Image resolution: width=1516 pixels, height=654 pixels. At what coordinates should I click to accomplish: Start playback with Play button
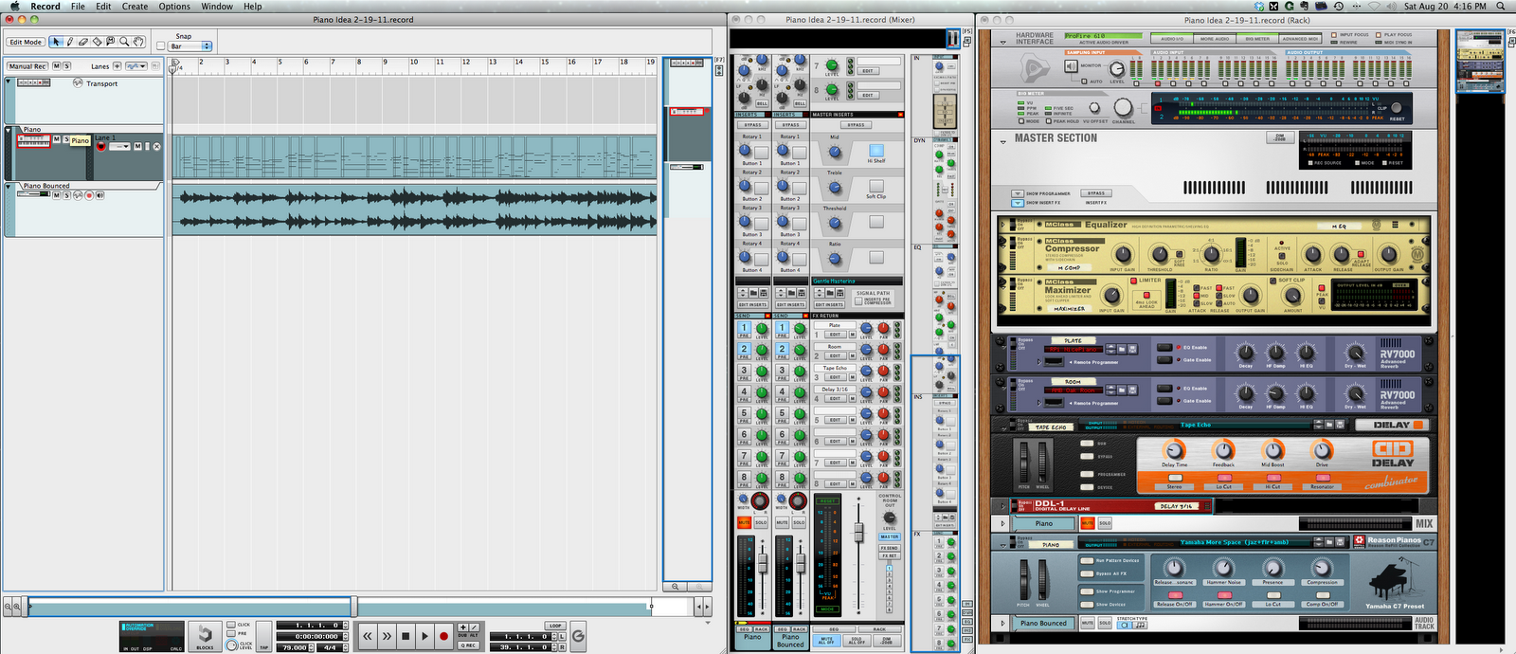424,636
